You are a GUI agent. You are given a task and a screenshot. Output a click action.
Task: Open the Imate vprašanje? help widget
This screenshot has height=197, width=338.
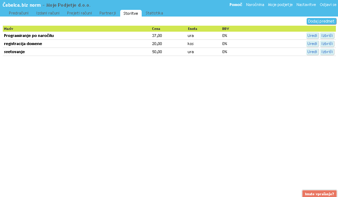[319, 193]
